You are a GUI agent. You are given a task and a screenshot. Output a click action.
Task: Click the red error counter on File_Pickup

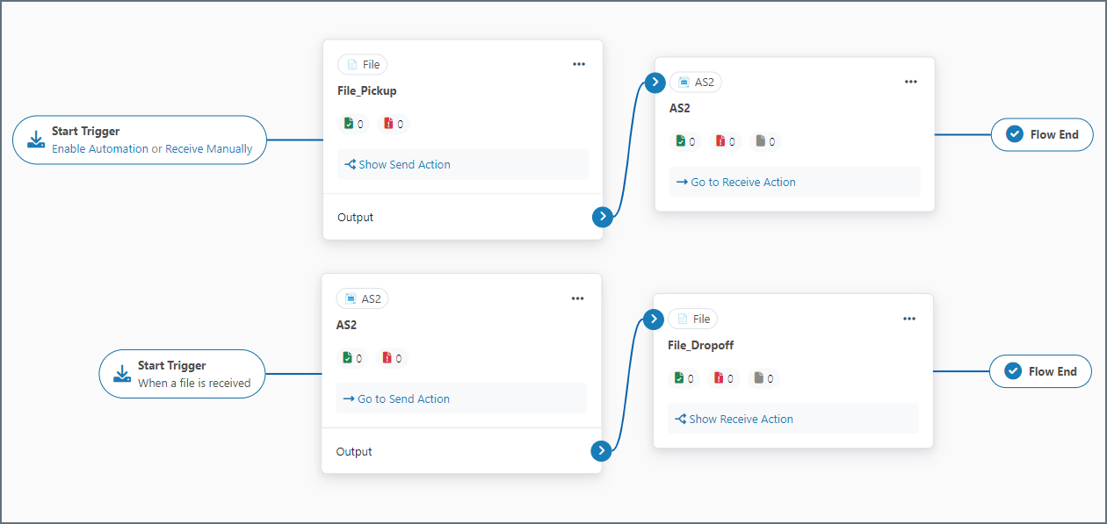[x=393, y=124]
